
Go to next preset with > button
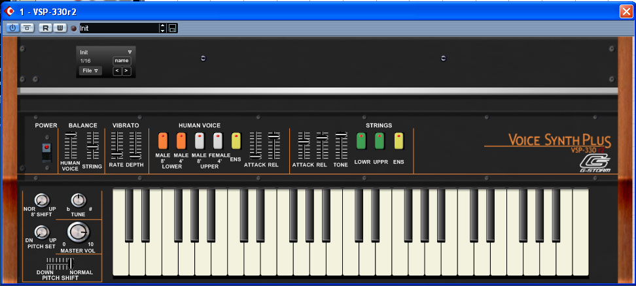pos(126,71)
